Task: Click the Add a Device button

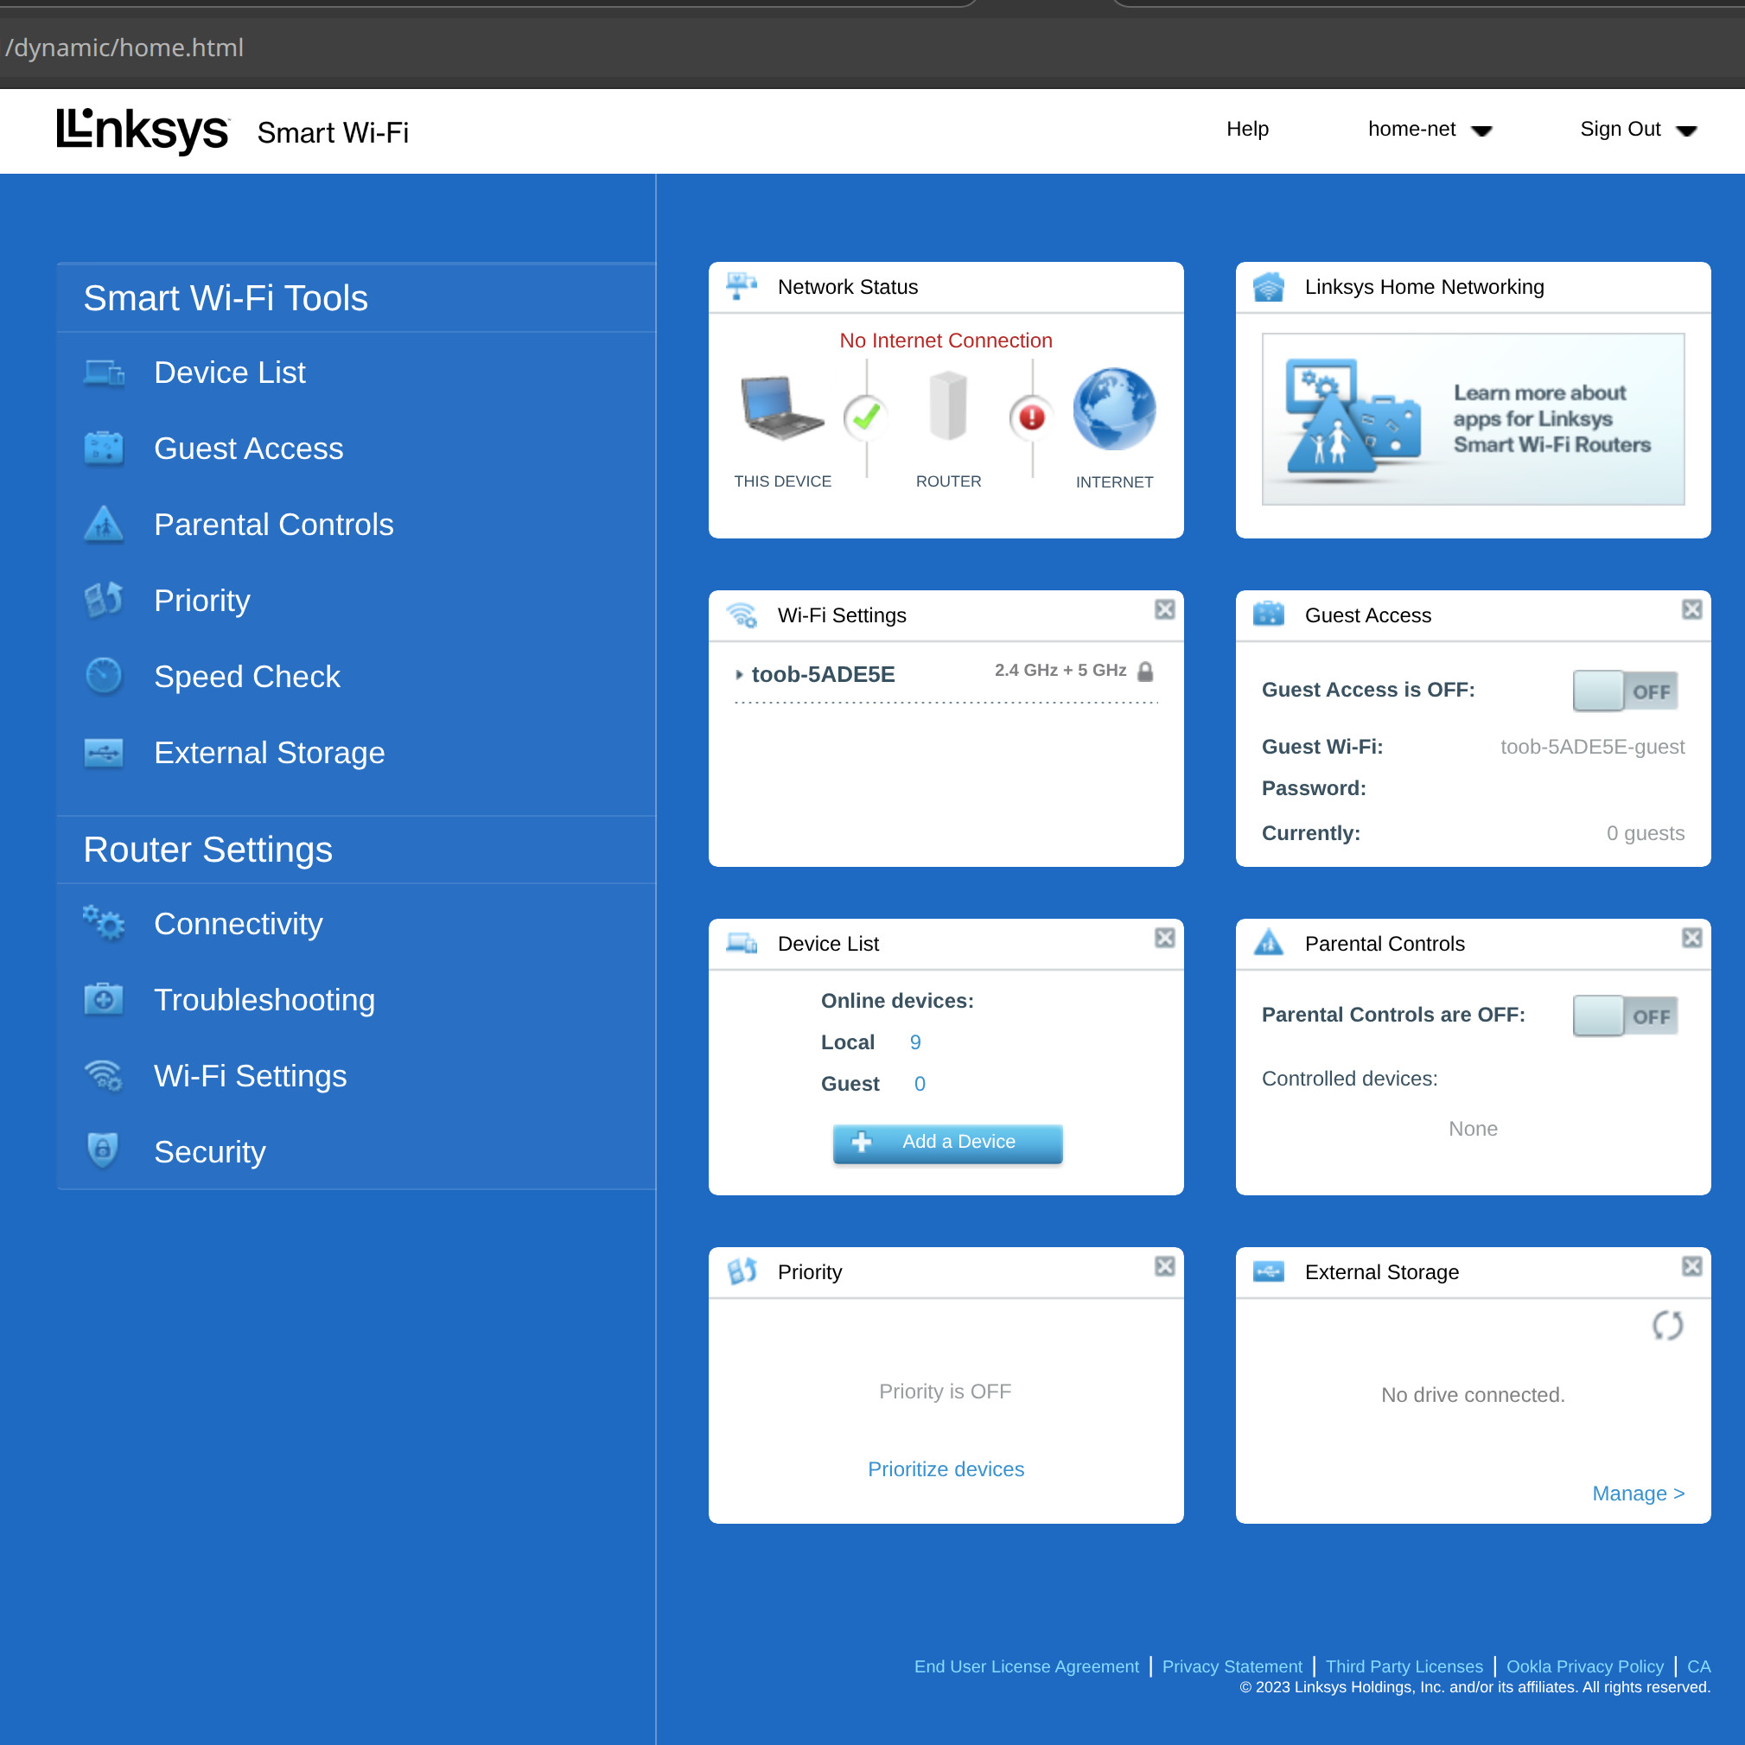Action: [x=946, y=1142]
